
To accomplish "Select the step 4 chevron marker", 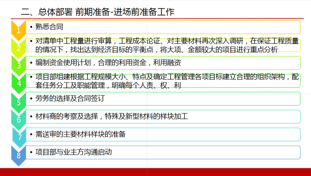I will (x=18, y=83).
